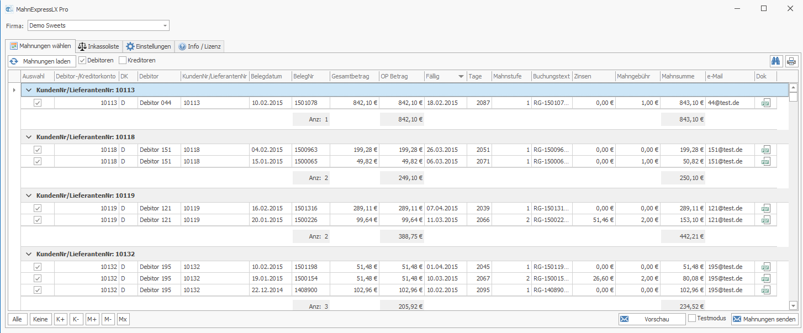Viewport: 803px width, 333px height.
Task: Open the Firma dropdown list
Action: coord(165,25)
